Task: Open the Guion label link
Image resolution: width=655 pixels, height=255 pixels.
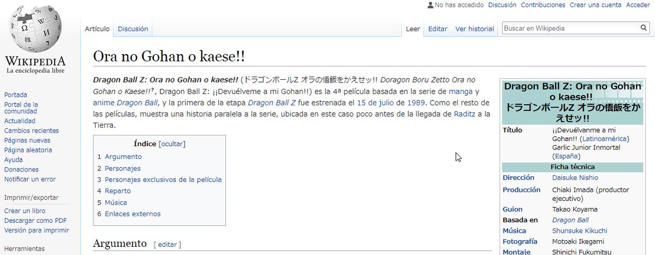Action: click(x=513, y=210)
